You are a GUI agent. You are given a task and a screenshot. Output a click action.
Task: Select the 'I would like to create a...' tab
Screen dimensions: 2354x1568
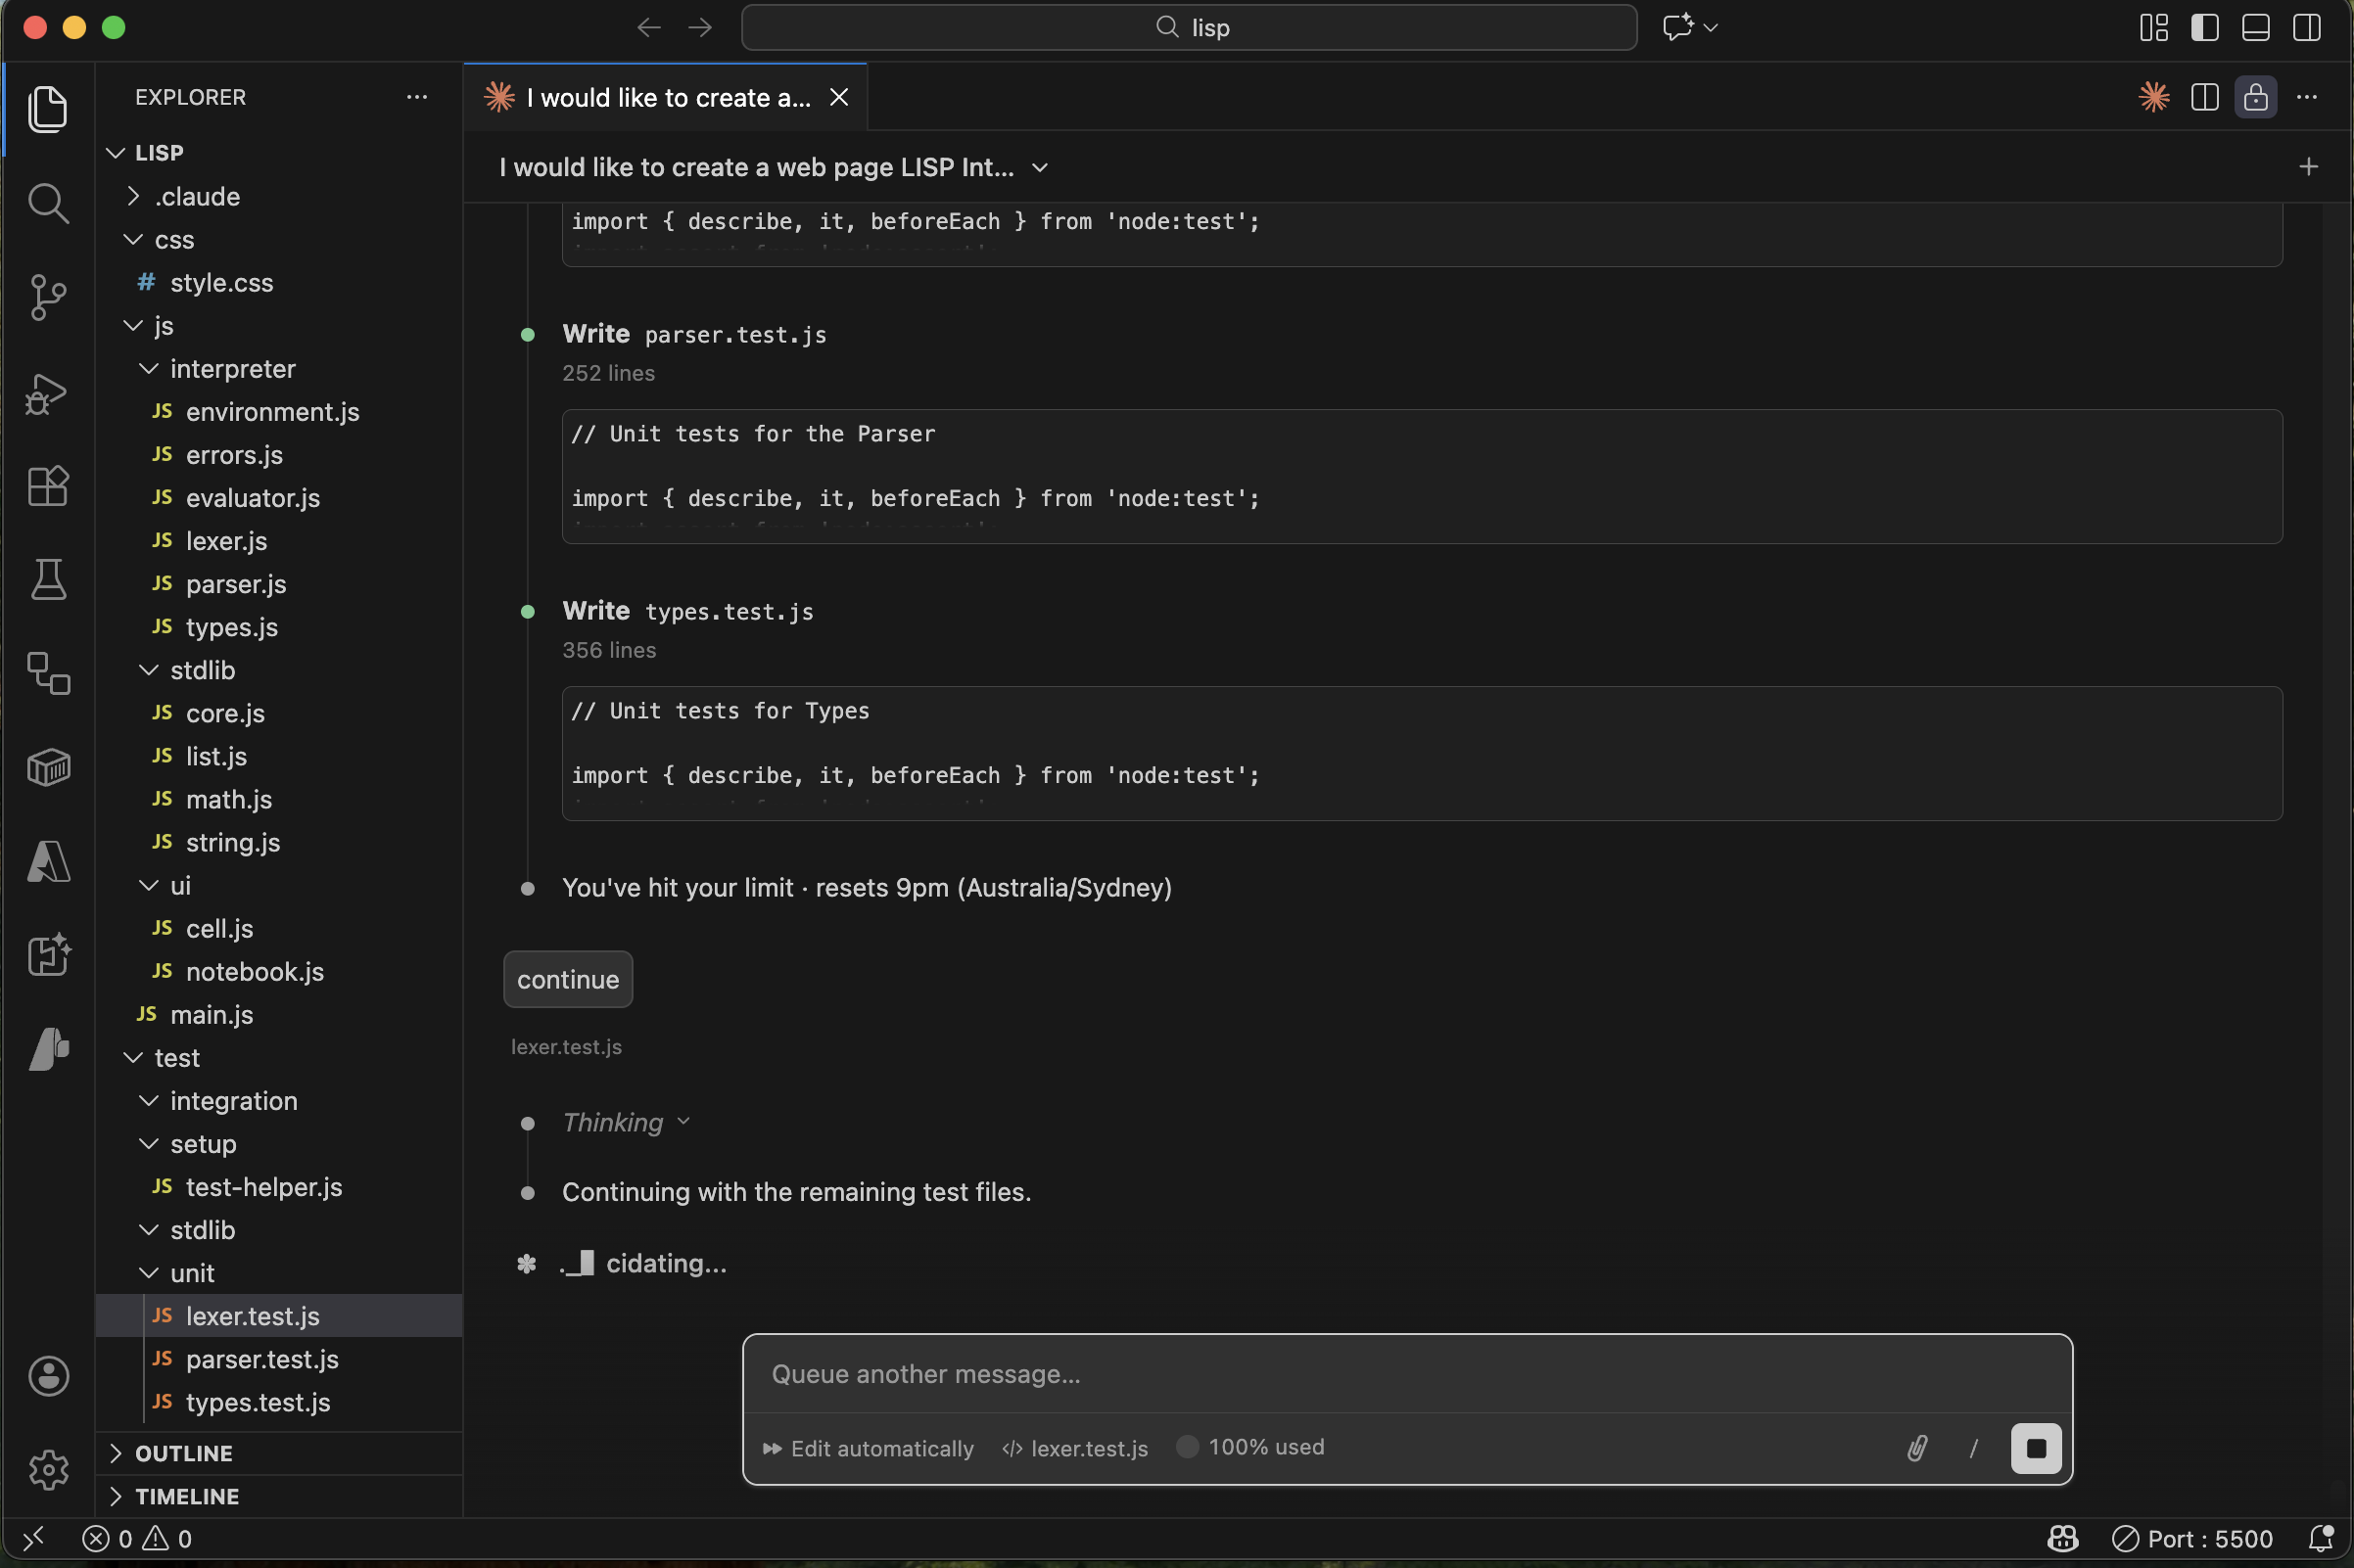666,97
